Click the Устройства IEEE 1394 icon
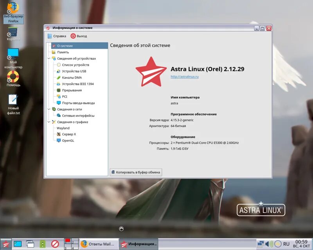The image size is (313, 250). pos(59,84)
